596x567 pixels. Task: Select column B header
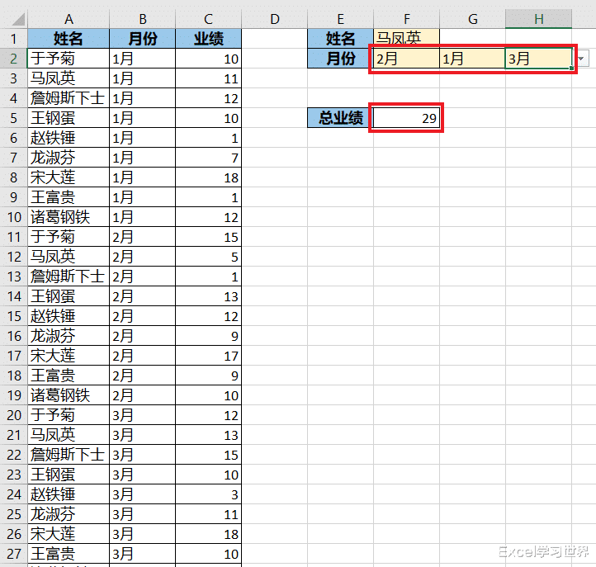pyautogui.click(x=143, y=19)
